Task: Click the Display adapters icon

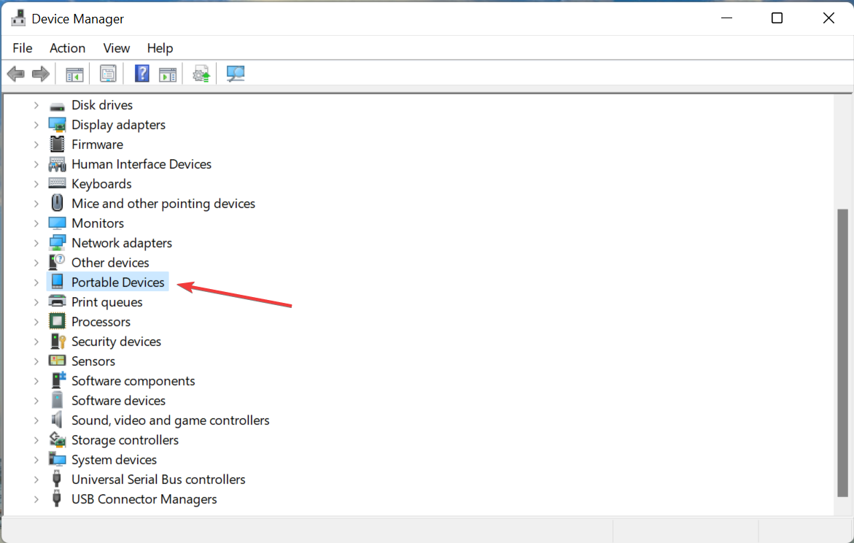Action: pyautogui.click(x=57, y=125)
